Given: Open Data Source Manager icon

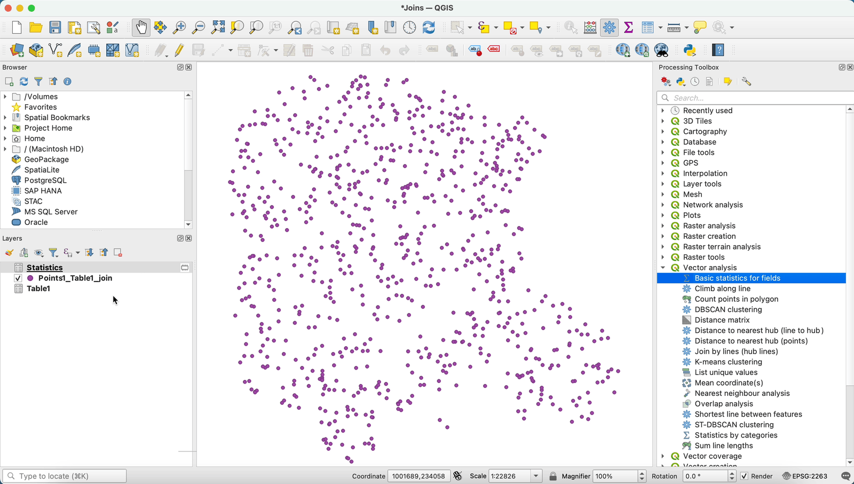Looking at the screenshot, I should (x=17, y=50).
